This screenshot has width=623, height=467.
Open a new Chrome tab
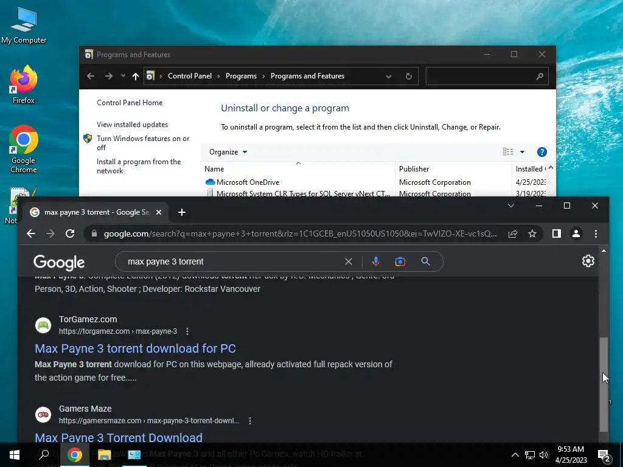pyautogui.click(x=181, y=212)
